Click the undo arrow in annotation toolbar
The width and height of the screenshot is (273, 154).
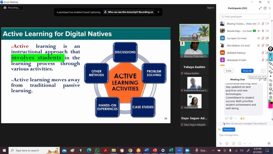pyautogui.click(x=271, y=80)
